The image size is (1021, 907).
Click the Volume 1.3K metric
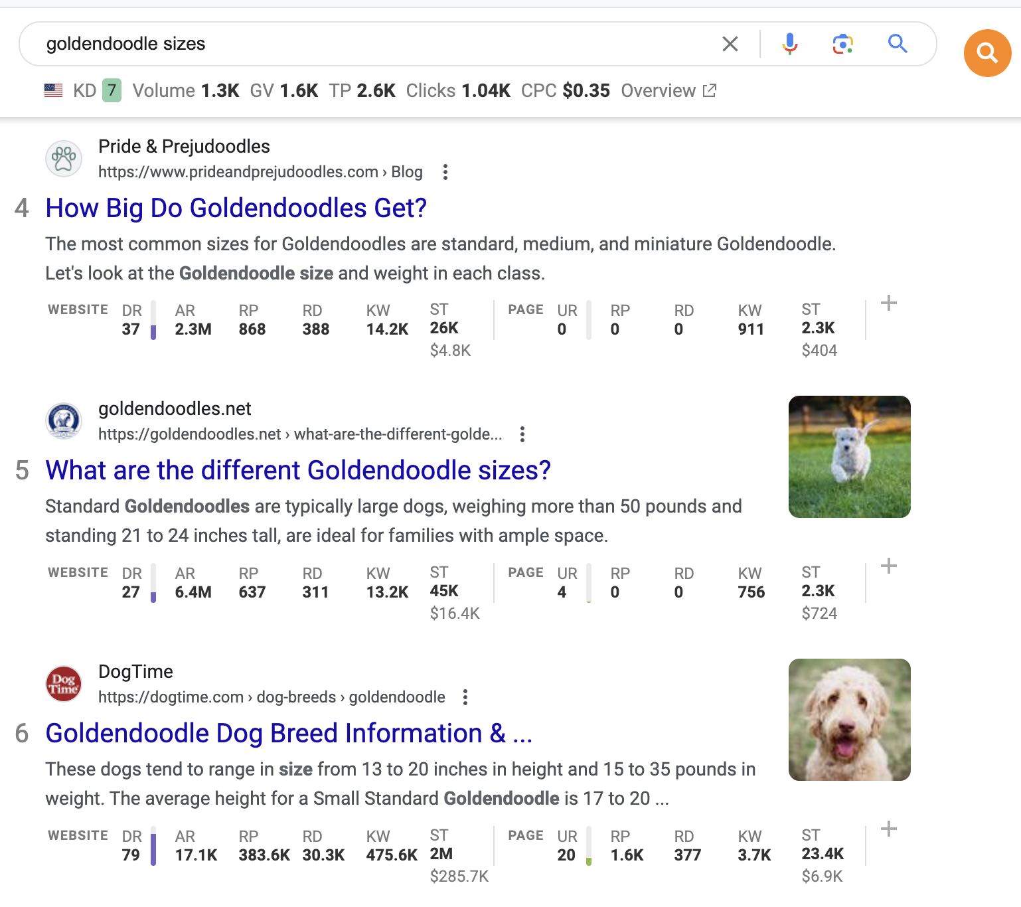pyautogui.click(x=186, y=90)
